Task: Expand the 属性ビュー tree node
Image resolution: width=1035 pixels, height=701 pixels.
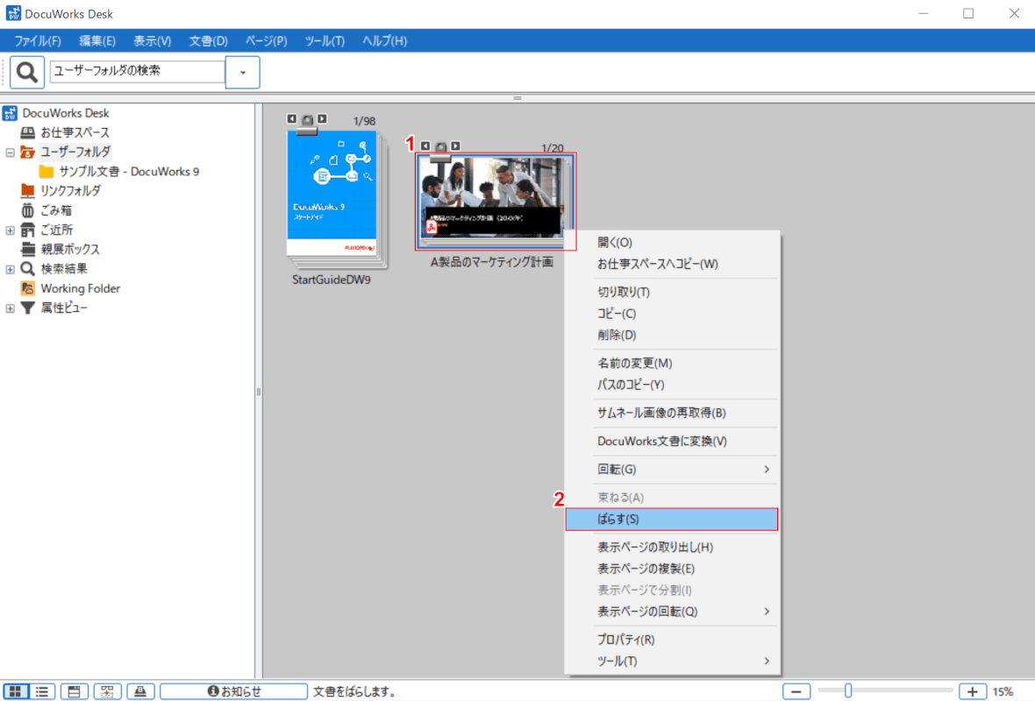Action: click(x=11, y=308)
